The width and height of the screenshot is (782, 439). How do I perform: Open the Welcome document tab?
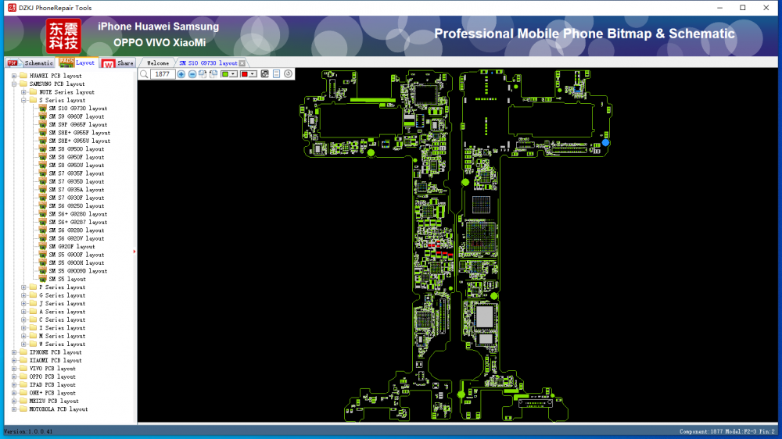pos(157,63)
